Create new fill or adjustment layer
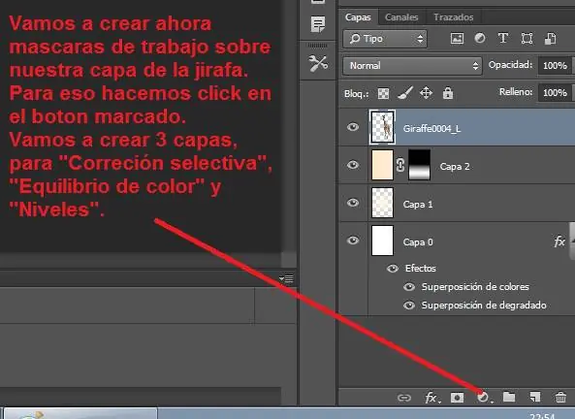Viewport: 575px width, 419px height. click(483, 398)
